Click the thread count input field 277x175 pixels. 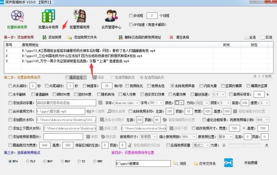[152, 16]
